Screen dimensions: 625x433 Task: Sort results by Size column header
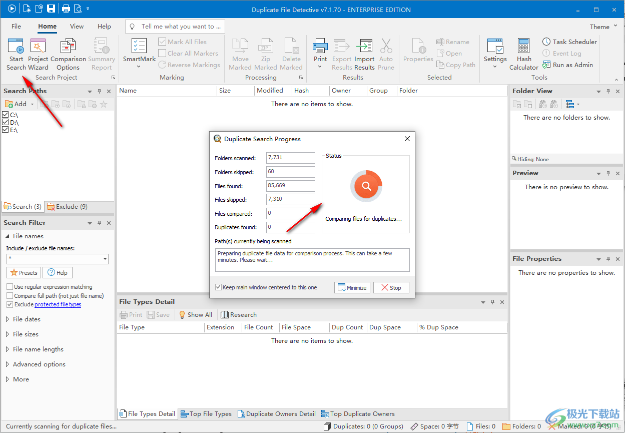(235, 91)
